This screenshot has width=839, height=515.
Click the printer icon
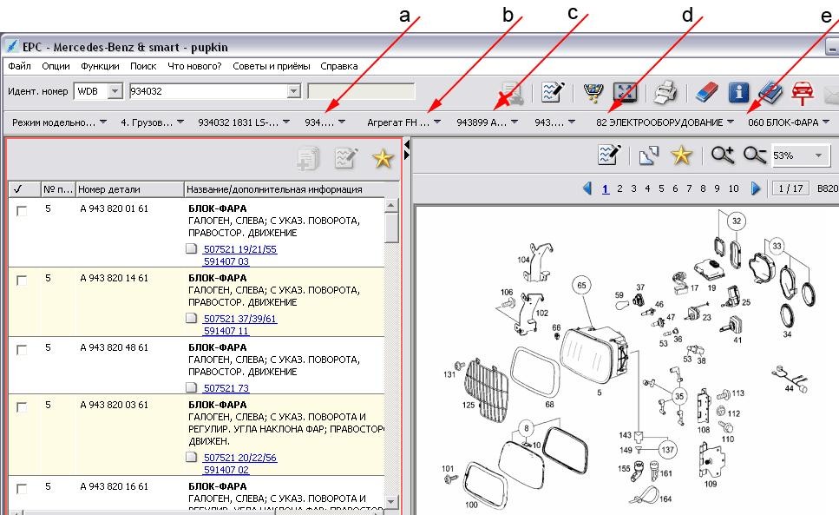(665, 92)
